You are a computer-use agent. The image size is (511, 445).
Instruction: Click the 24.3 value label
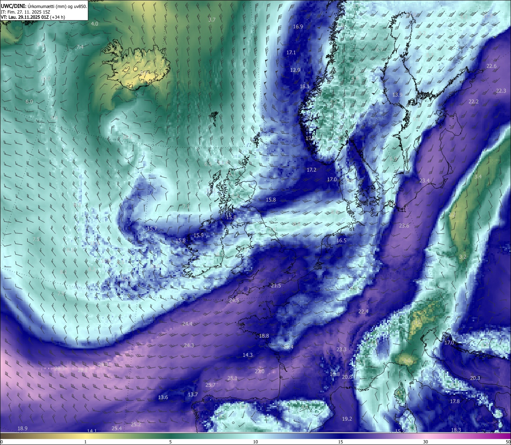click(189, 345)
